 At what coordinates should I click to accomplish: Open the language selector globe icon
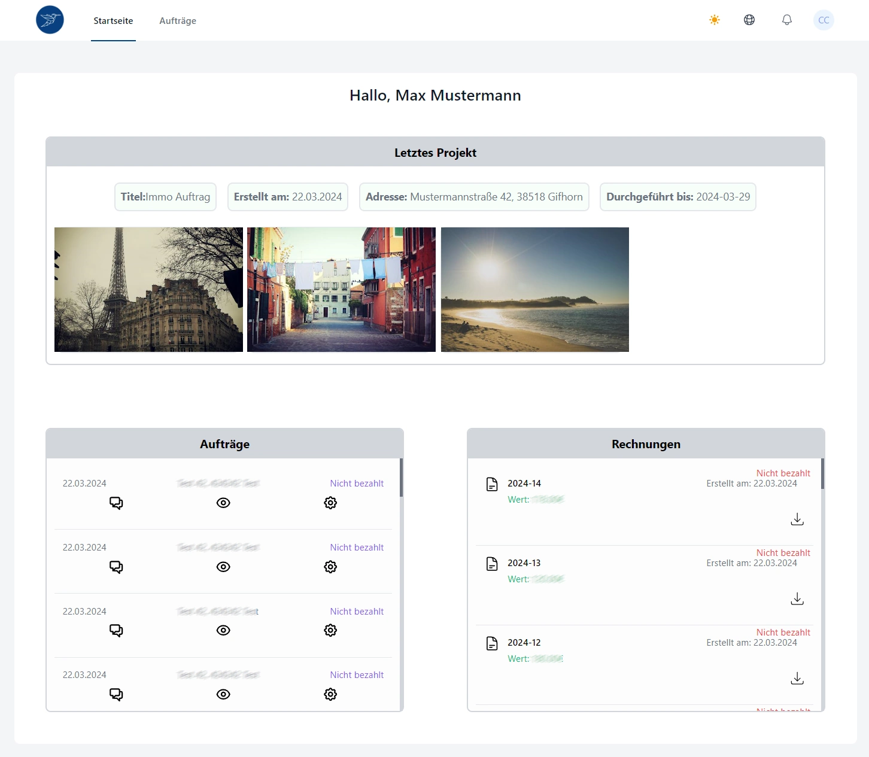[x=749, y=20]
